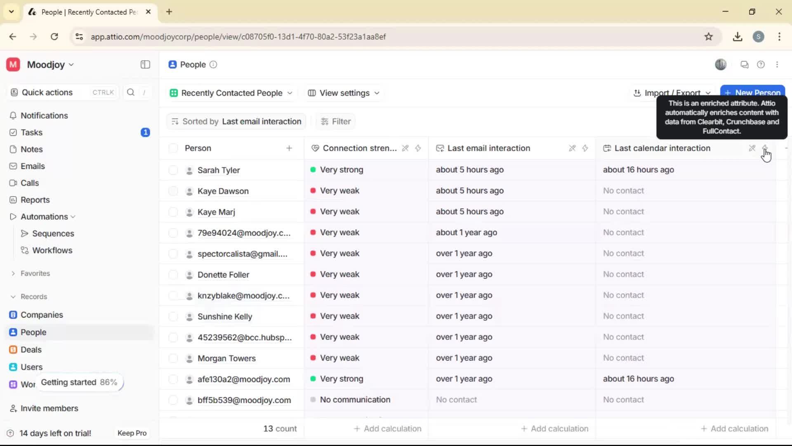Select Calls in the sidebar
The image size is (792, 446).
pos(29,183)
